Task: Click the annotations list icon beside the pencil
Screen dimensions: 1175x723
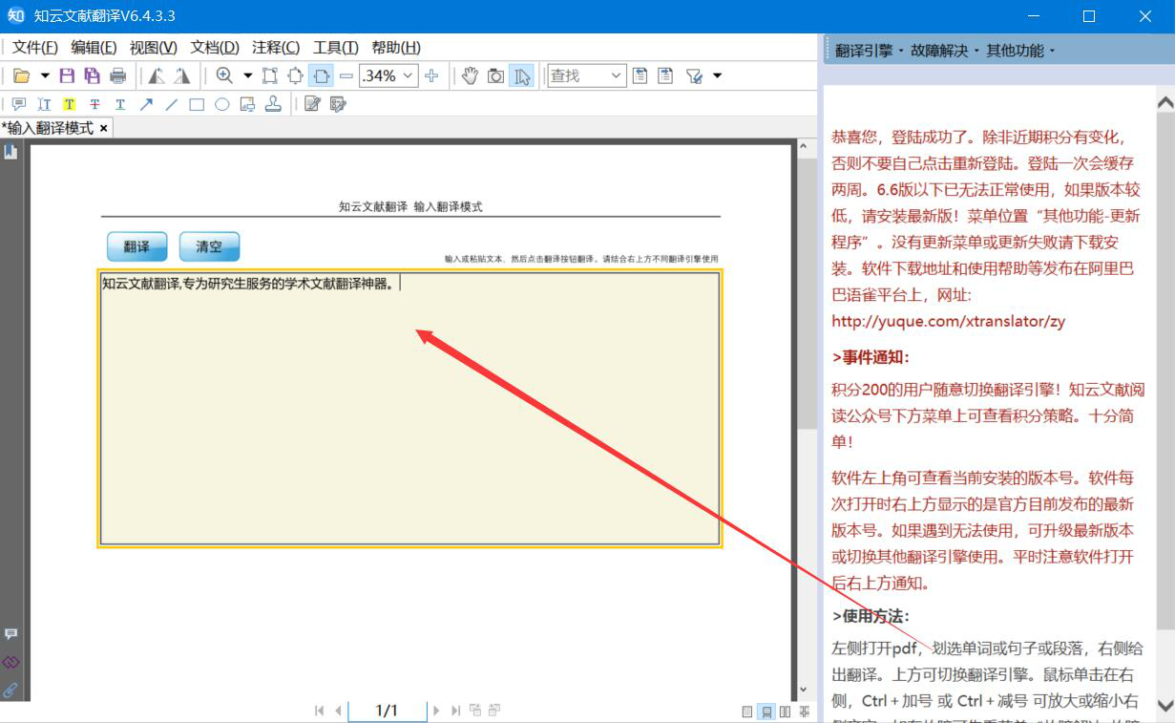Action: (x=337, y=104)
